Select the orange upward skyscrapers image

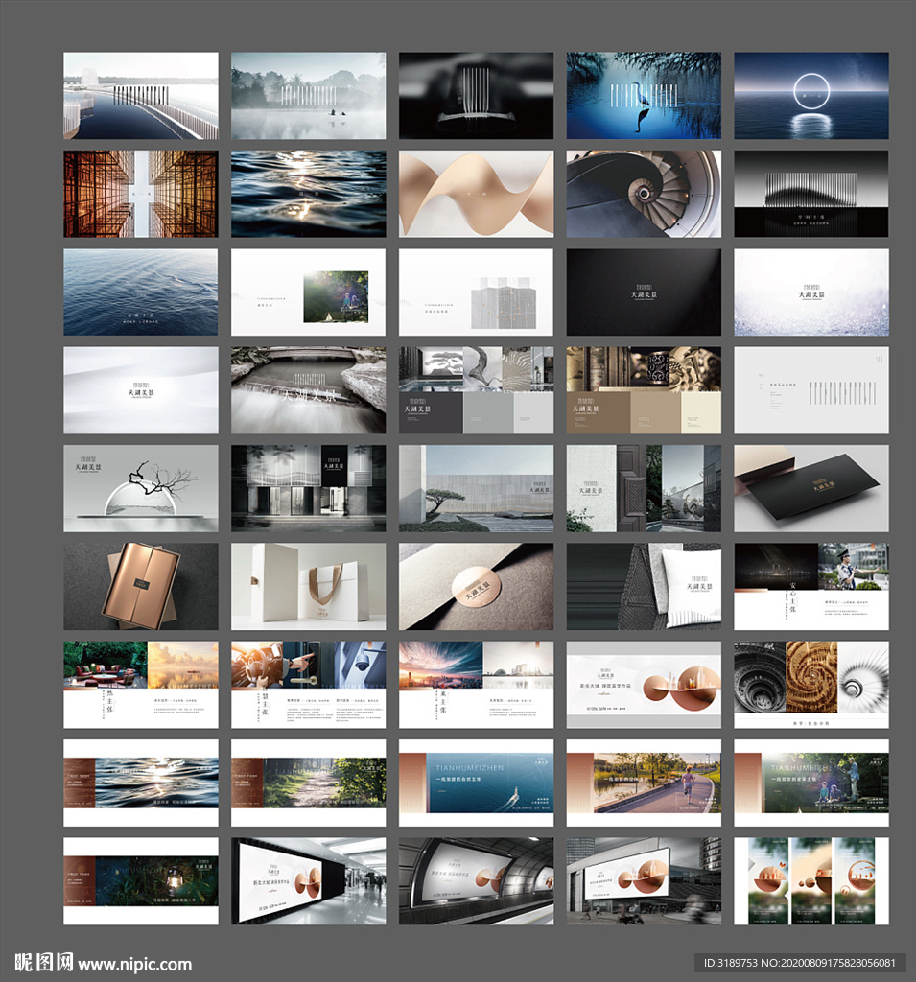(x=140, y=194)
